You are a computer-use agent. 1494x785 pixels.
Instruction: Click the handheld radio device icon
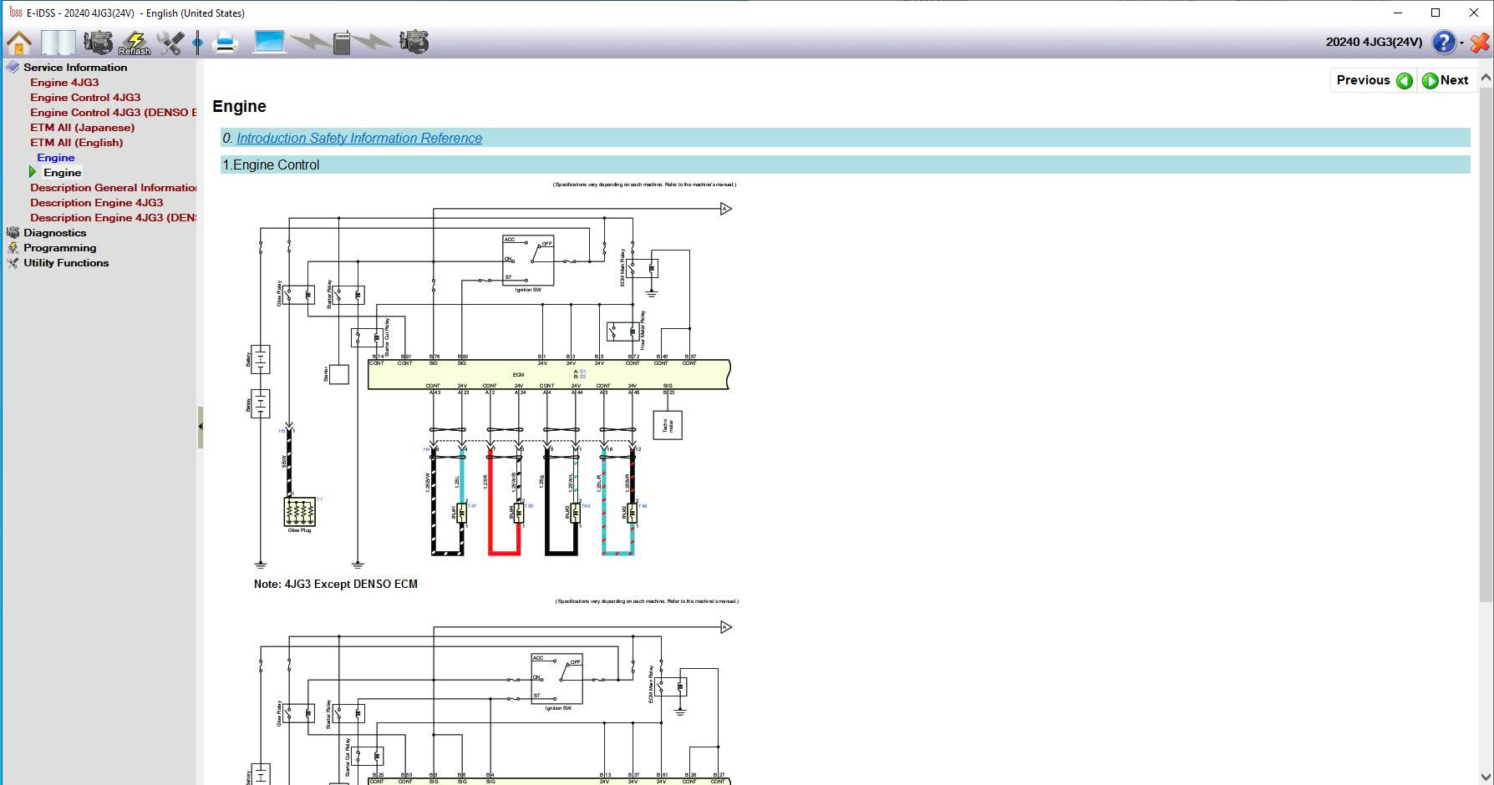tap(342, 43)
